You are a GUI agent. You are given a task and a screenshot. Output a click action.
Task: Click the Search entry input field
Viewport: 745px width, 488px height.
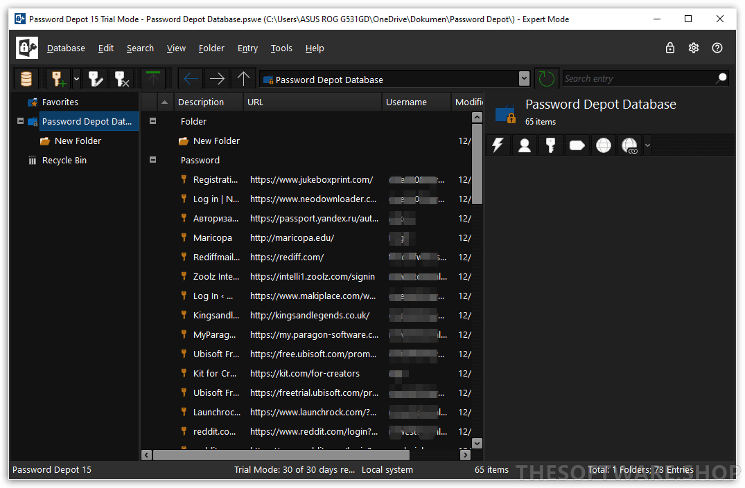coord(639,79)
